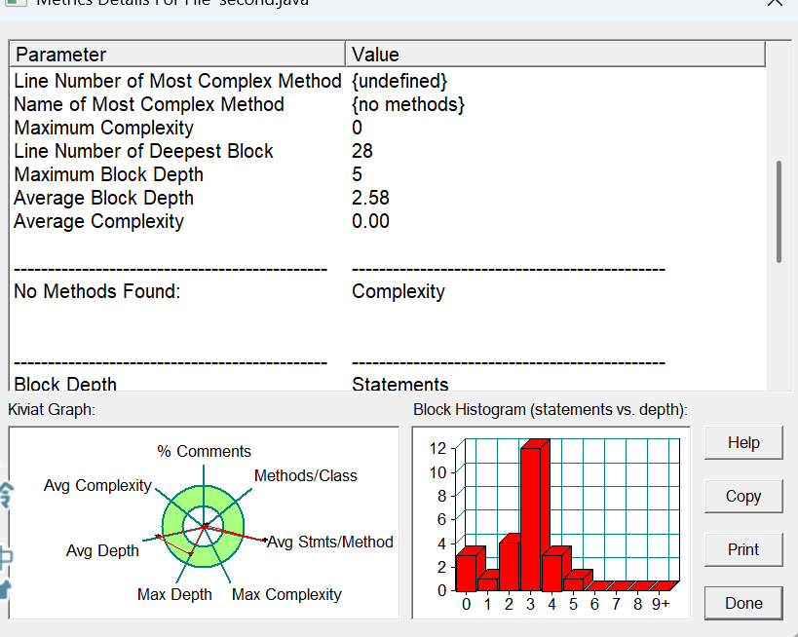Viewport: 798px width, 637px height.
Task: Click the Copy button
Action: coord(743,496)
